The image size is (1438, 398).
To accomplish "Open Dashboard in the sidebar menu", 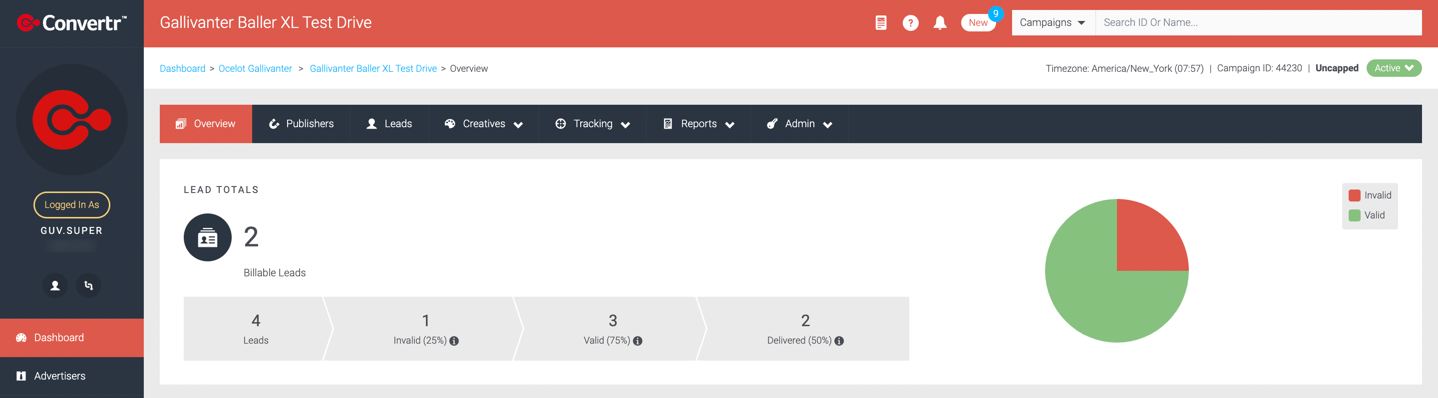I will pos(72,338).
